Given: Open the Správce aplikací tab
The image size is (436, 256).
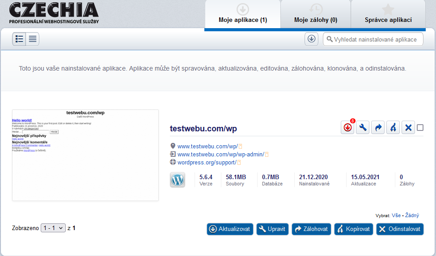Looking at the screenshot, I should pos(388,20).
